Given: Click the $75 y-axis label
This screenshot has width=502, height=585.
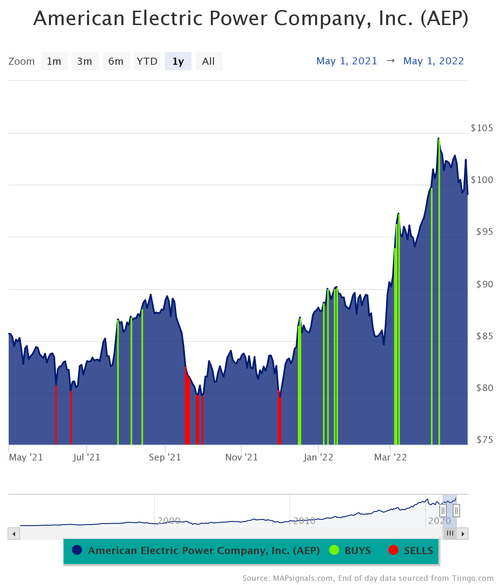Looking at the screenshot, I should point(484,440).
